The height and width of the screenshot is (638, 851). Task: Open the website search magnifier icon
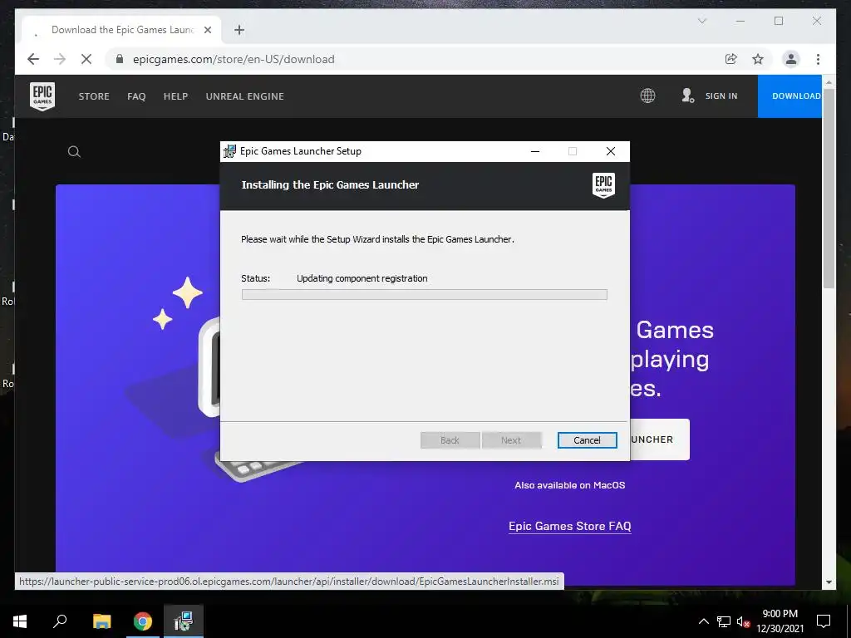point(74,152)
